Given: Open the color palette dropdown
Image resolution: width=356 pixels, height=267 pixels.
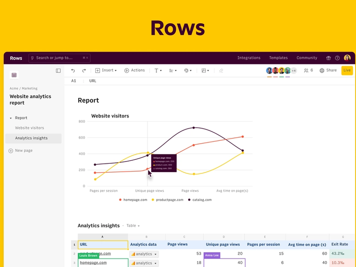Looking at the screenshot, I should [x=188, y=71].
